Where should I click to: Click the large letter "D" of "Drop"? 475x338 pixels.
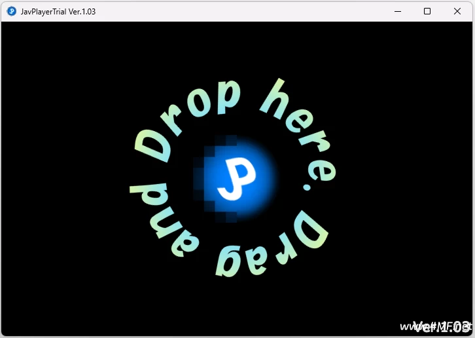pyautogui.click(x=153, y=145)
